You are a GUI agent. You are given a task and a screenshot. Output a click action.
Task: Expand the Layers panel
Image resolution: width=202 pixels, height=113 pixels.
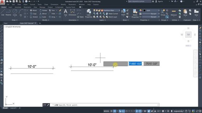[x=102, y=20]
